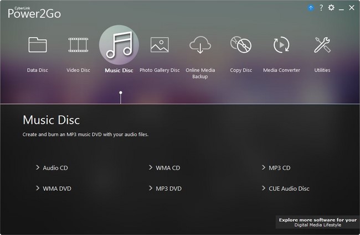
Task: Open the Explore more software banner
Action: 318,222
